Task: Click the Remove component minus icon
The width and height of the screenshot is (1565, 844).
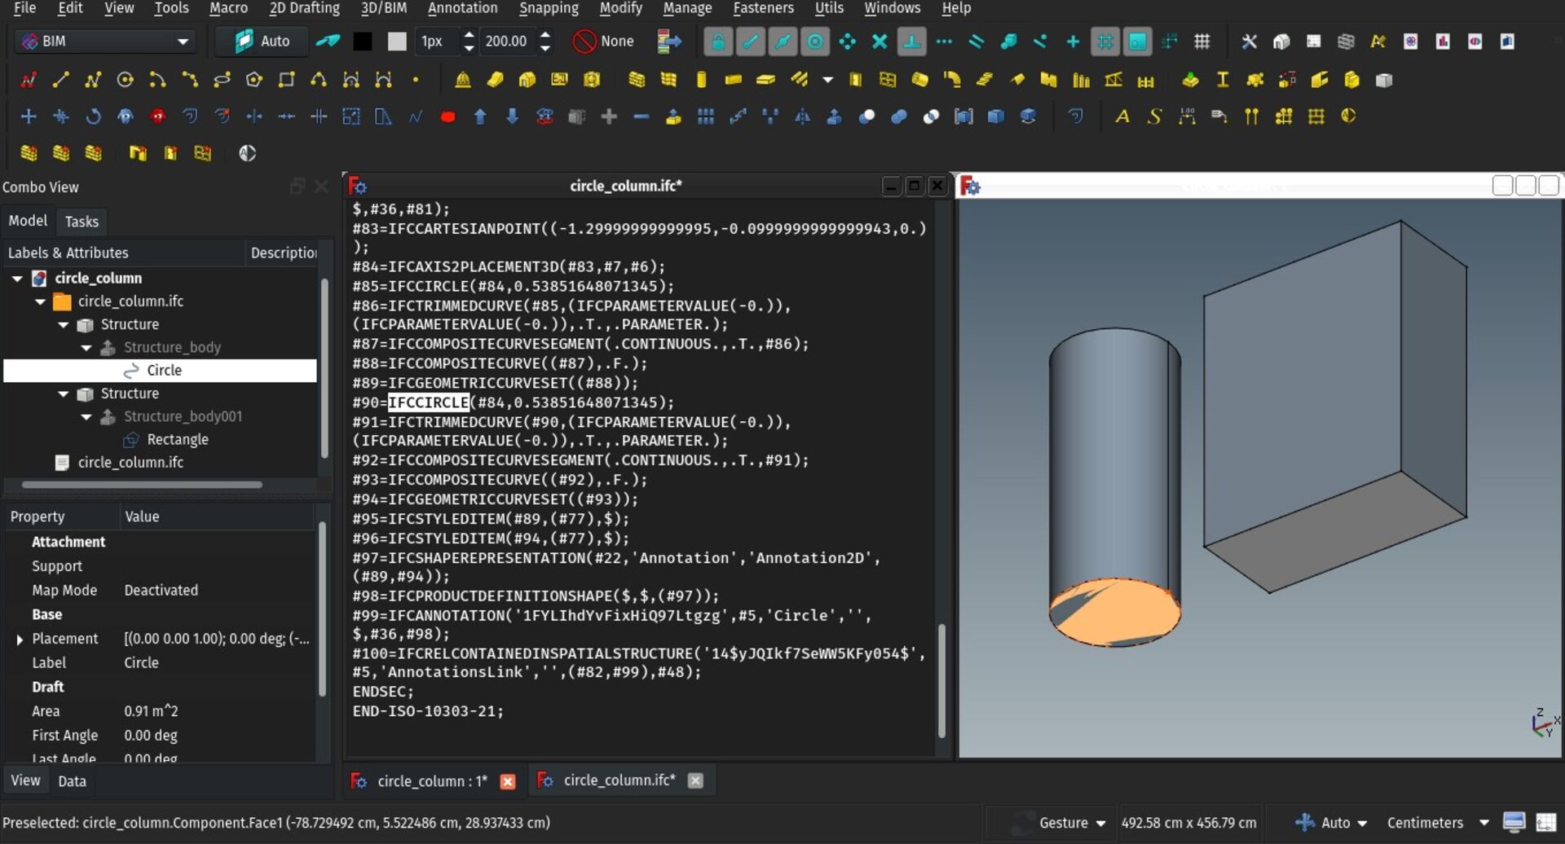Action: click(641, 116)
